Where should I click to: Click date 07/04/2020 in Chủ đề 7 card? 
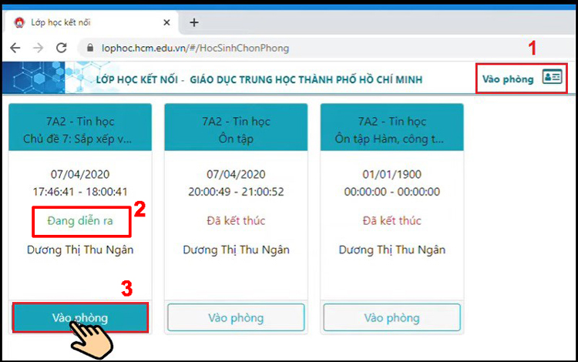point(80,174)
